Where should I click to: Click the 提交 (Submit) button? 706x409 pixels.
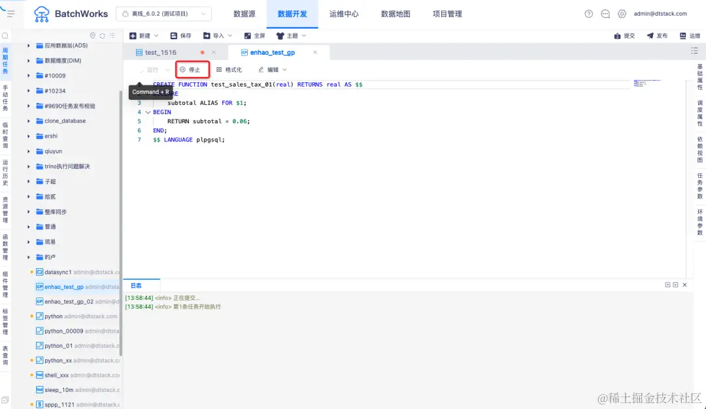click(624, 36)
